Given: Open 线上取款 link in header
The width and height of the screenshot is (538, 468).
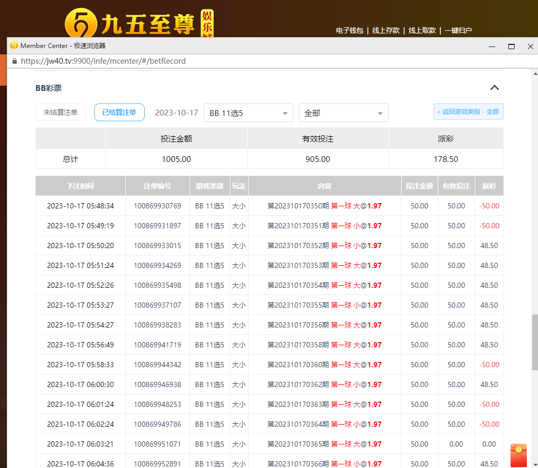Looking at the screenshot, I should (422, 30).
